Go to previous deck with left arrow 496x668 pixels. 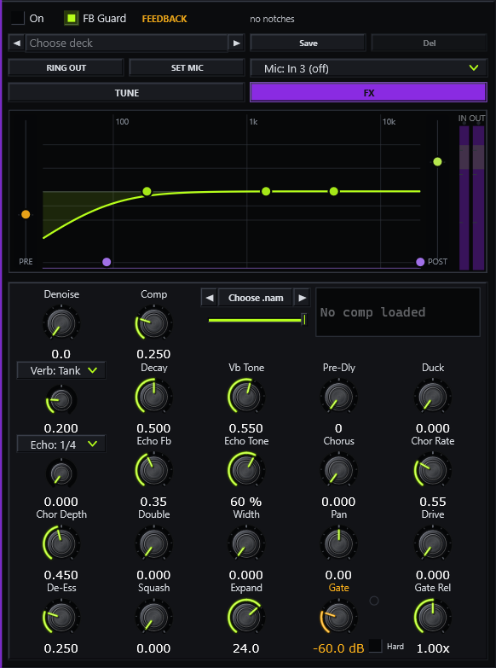pos(16,43)
